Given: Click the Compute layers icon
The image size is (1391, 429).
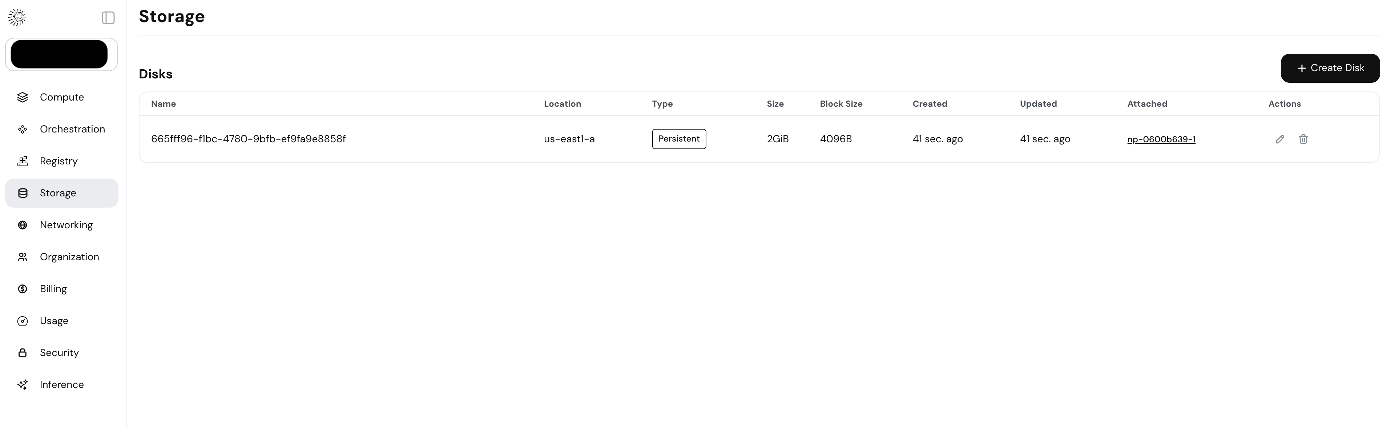Looking at the screenshot, I should coord(23,97).
